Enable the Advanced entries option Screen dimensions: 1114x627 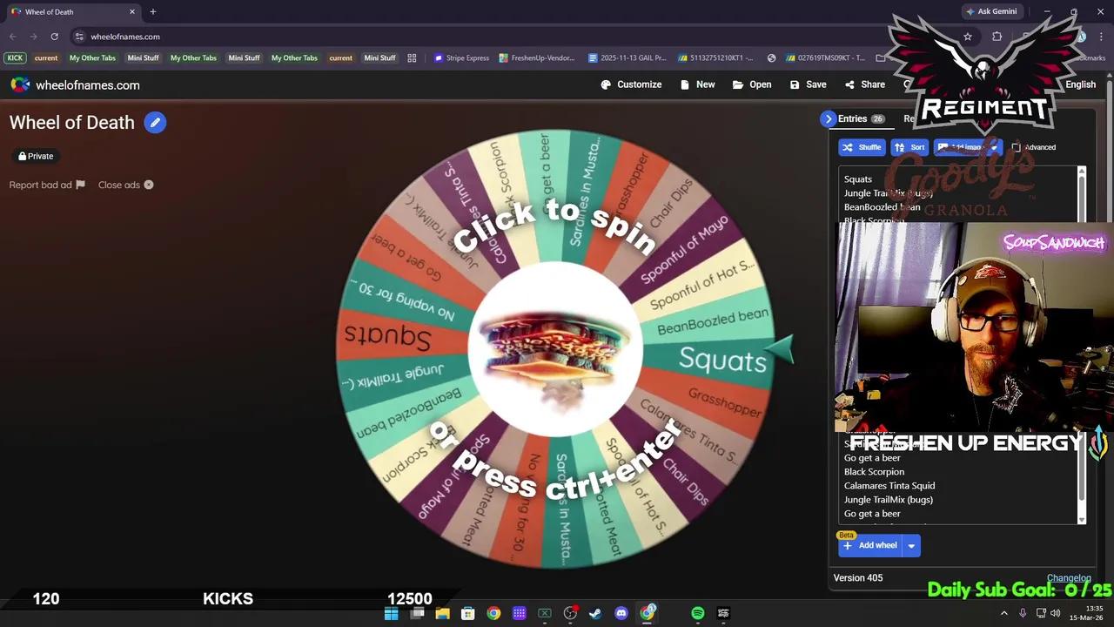[x=1016, y=147]
